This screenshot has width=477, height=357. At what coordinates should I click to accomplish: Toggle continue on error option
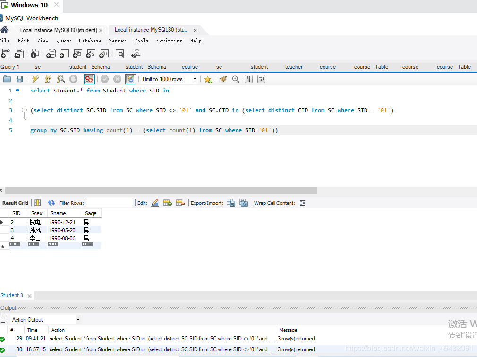(89, 79)
